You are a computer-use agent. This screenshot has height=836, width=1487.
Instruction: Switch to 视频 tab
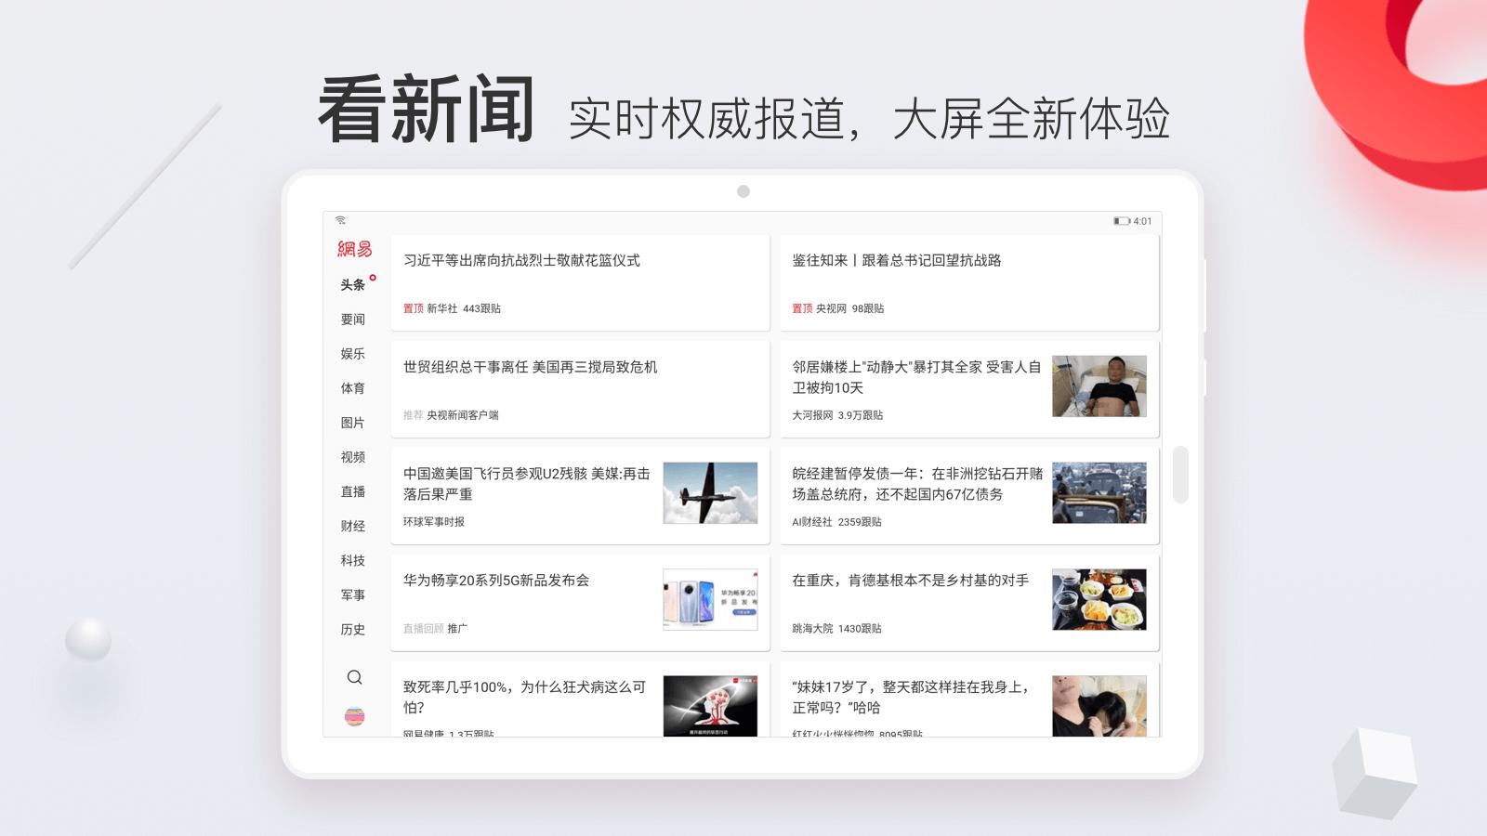pyautogui.click(x=352, y=457)
